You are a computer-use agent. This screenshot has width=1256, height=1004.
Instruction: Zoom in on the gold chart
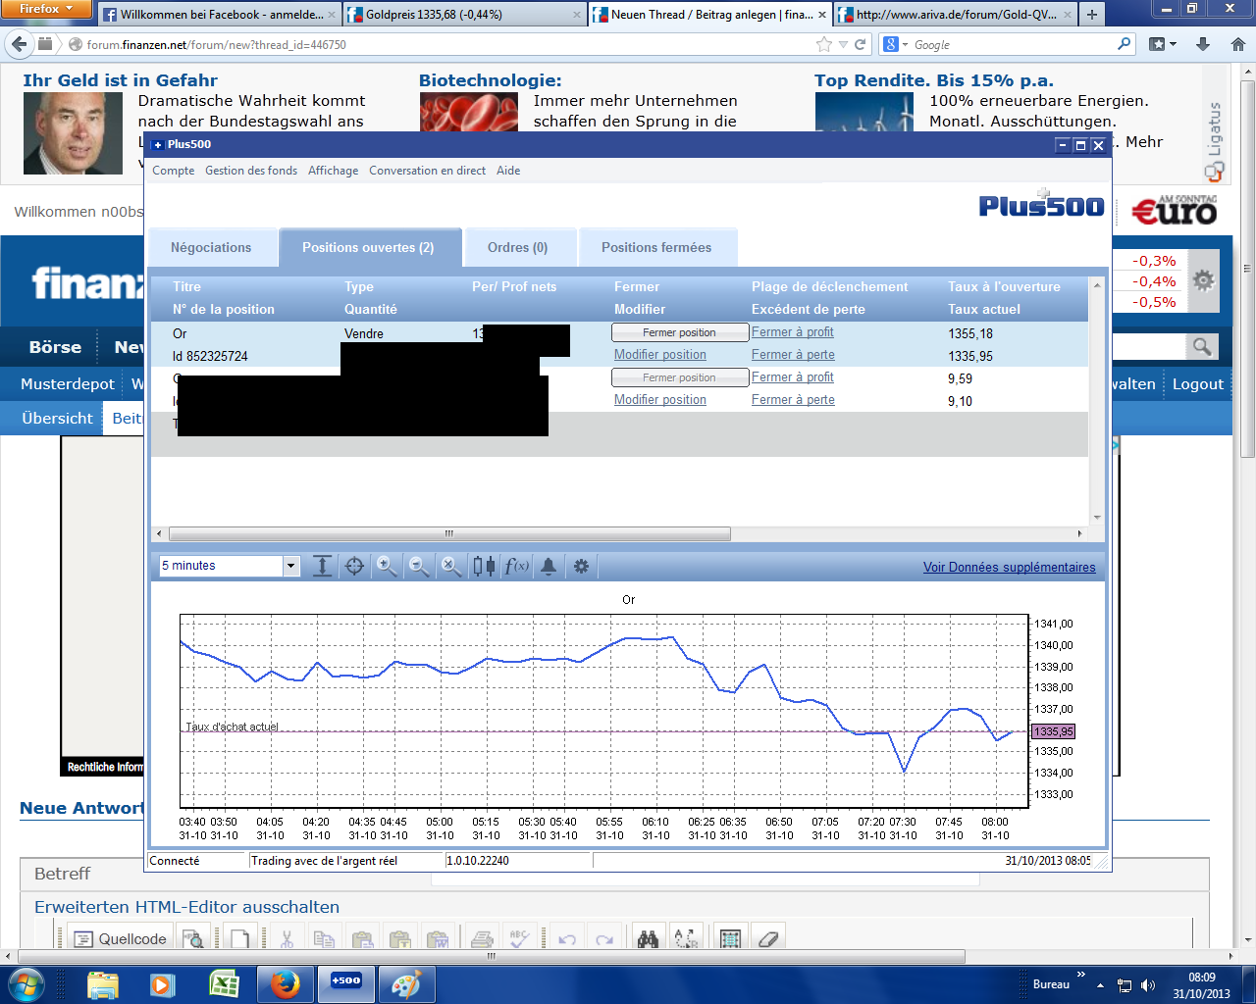coord(386,566)
